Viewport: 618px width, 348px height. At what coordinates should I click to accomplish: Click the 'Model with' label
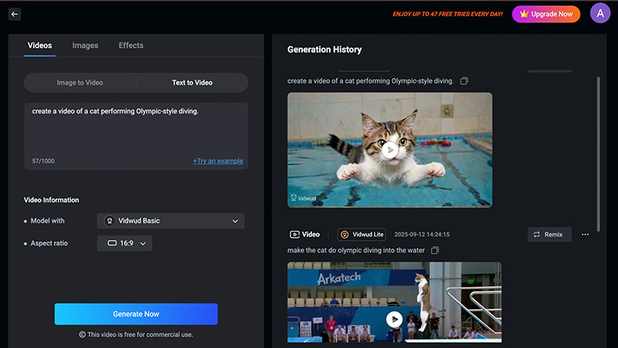(x=47, y=221)
